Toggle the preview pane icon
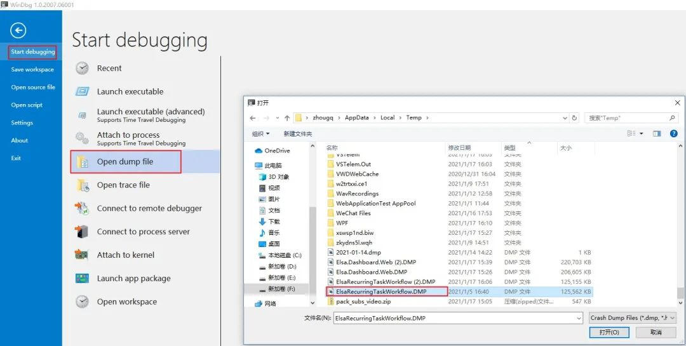 pos(657,133)
